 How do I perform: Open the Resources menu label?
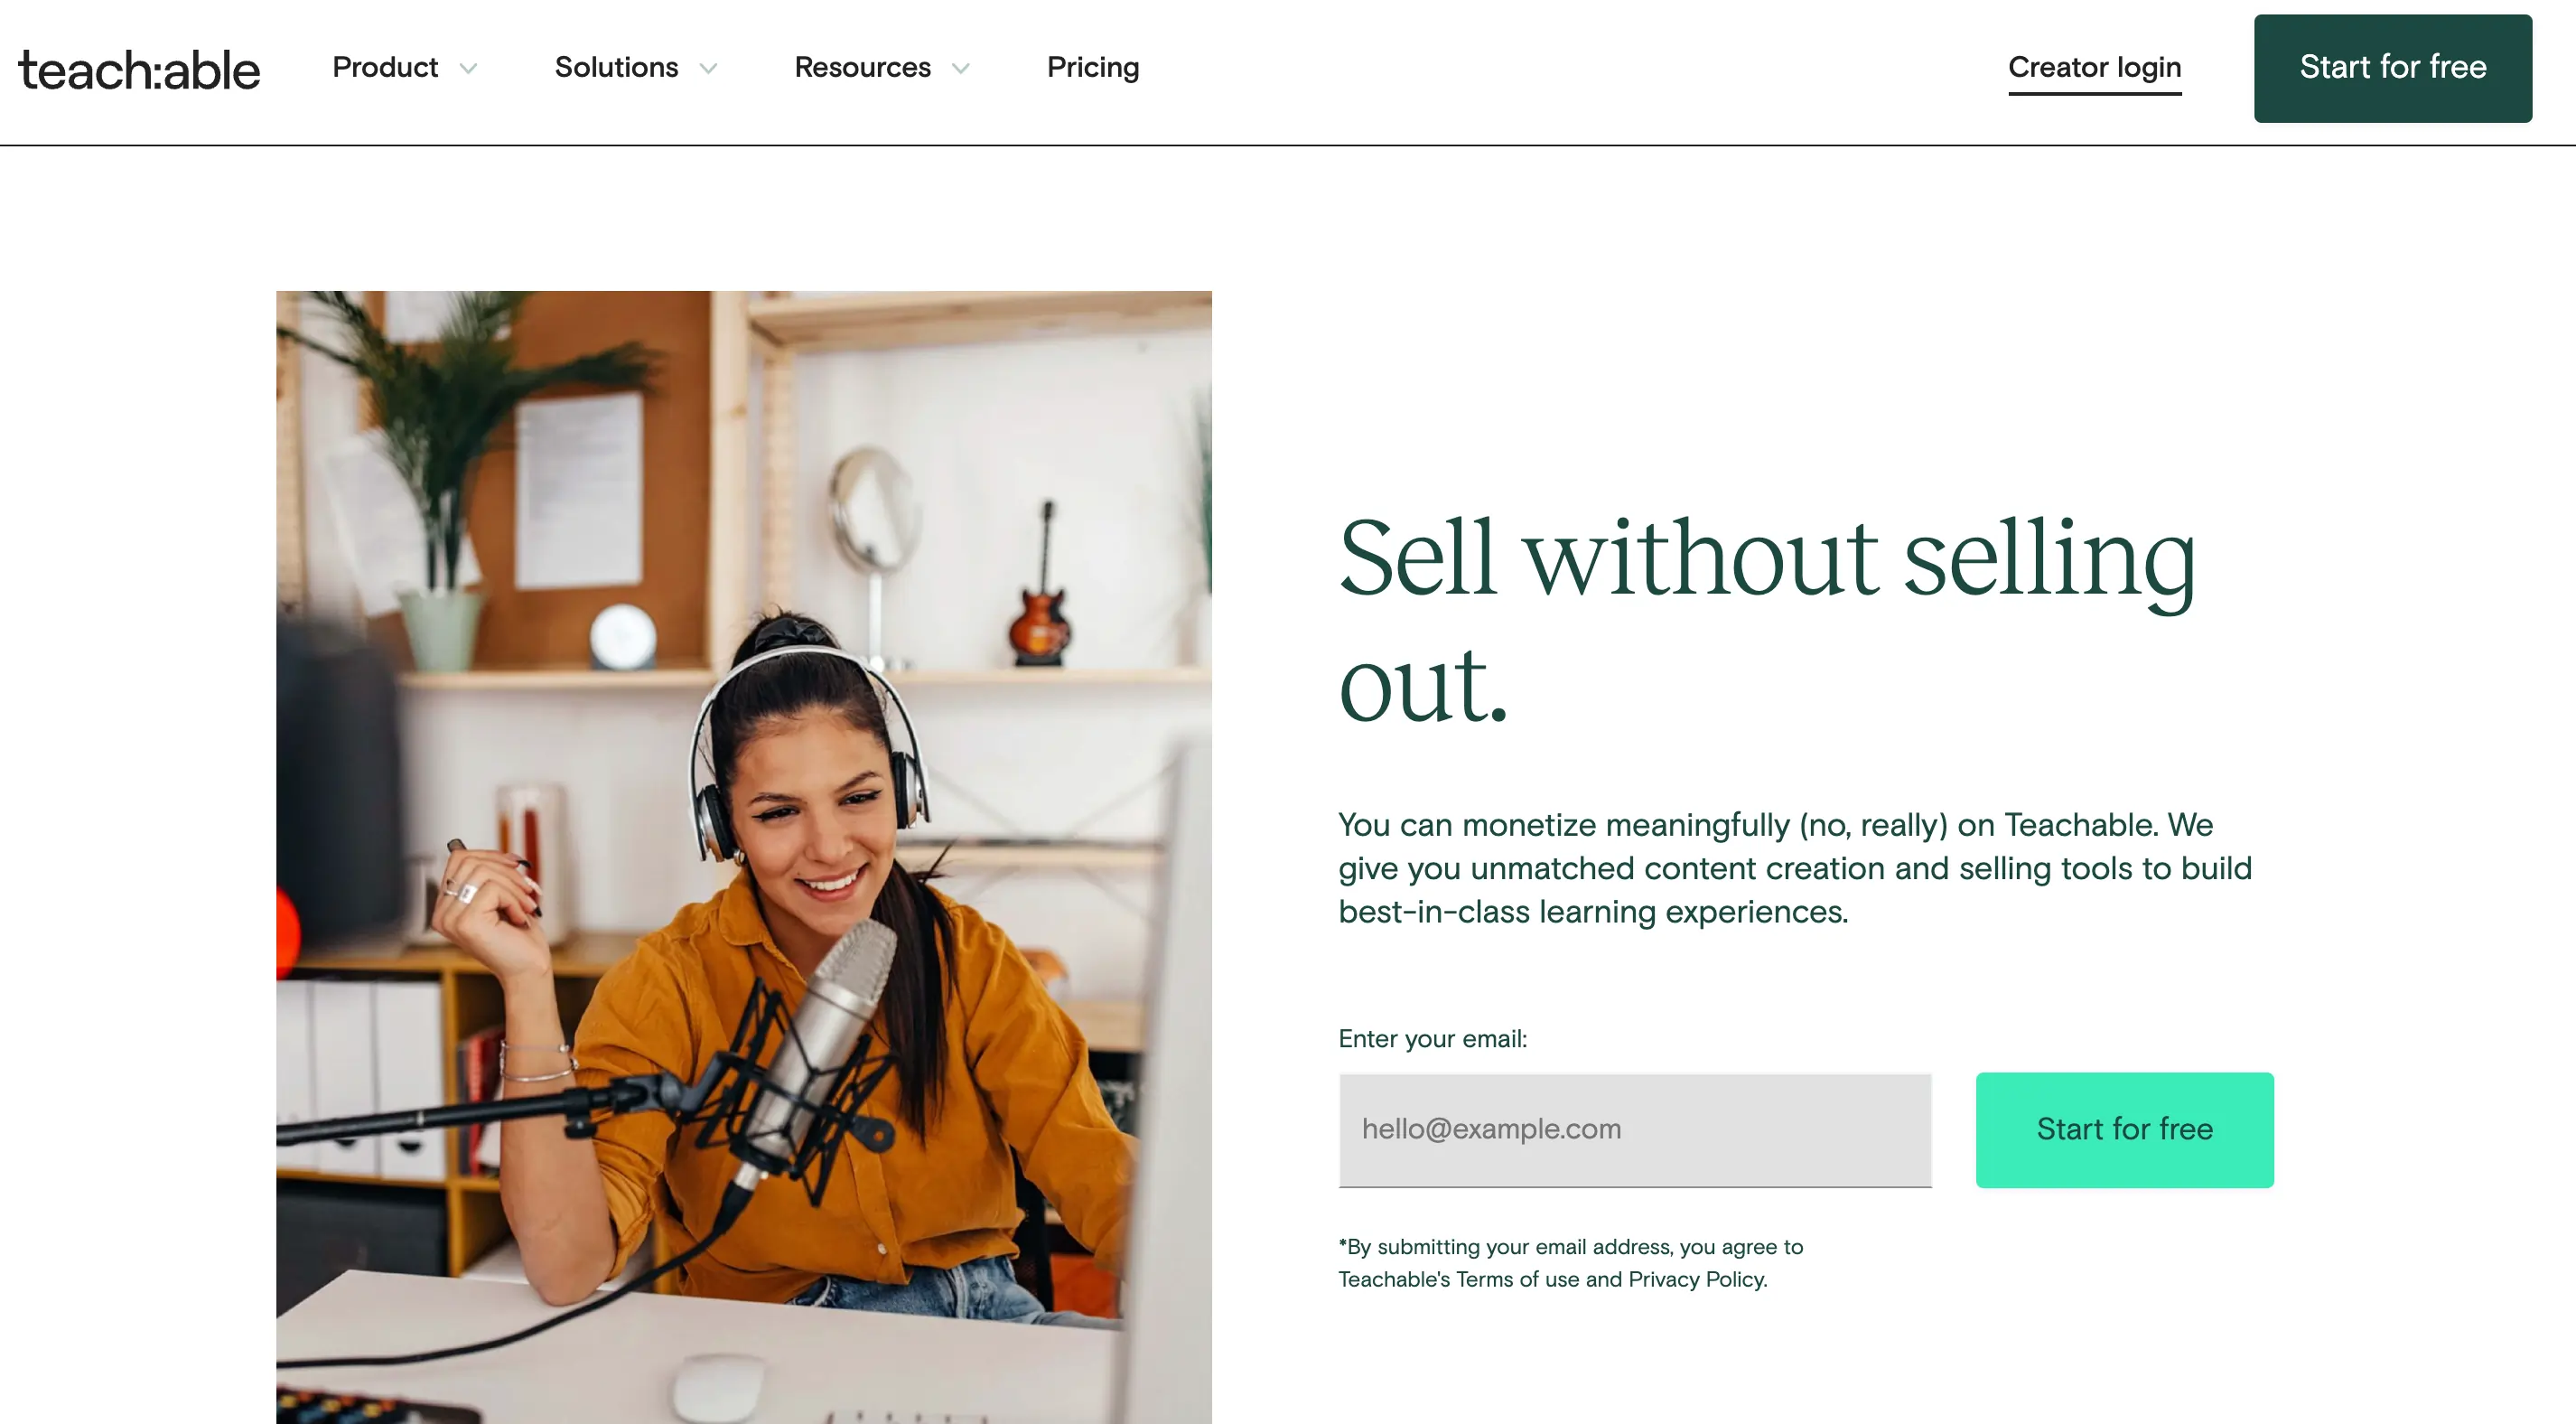(x=862, y=67)
